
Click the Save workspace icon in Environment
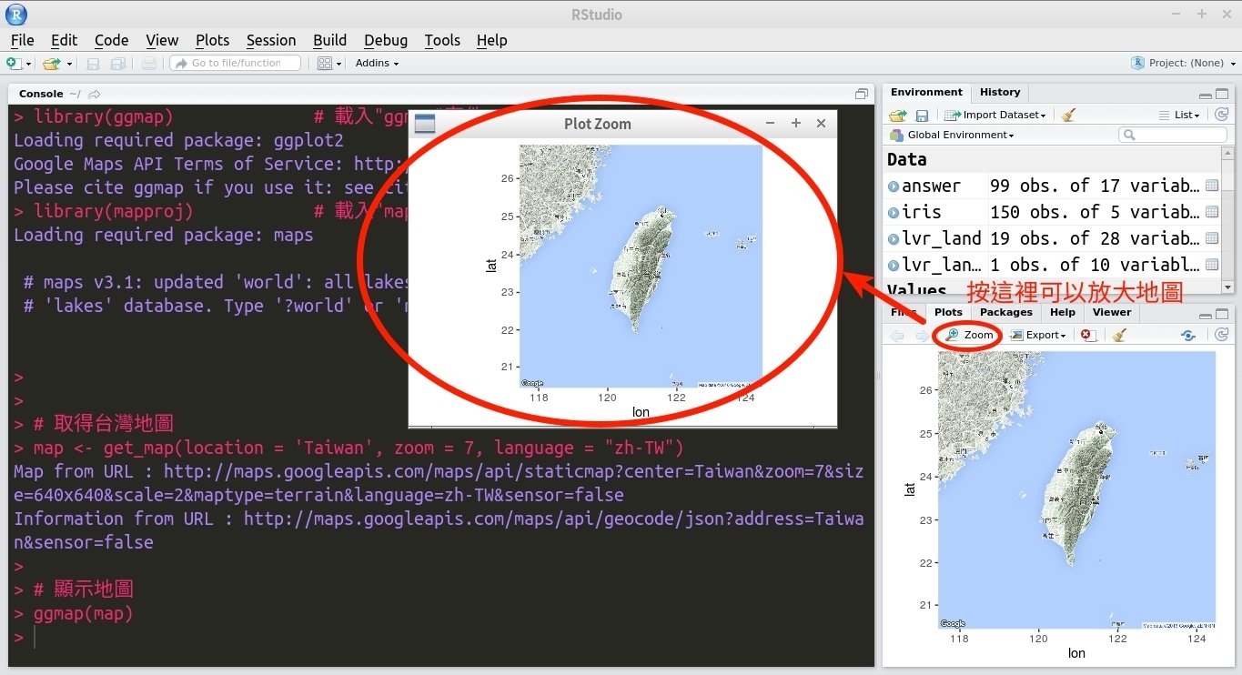[922, 116]
